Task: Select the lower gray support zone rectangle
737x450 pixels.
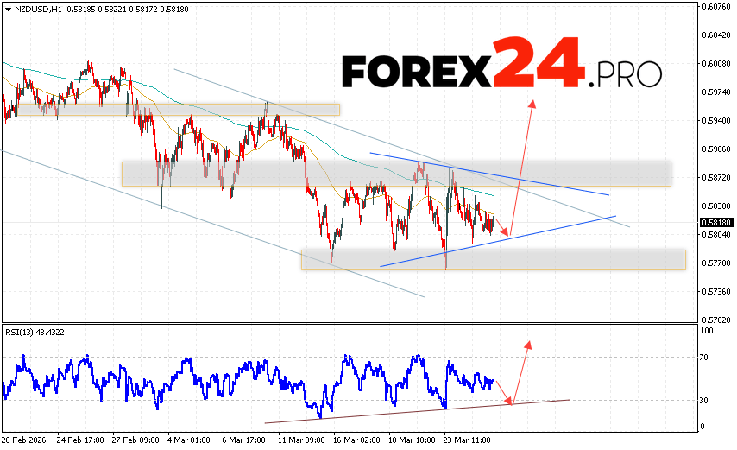Action: click(x=492, y=259)
